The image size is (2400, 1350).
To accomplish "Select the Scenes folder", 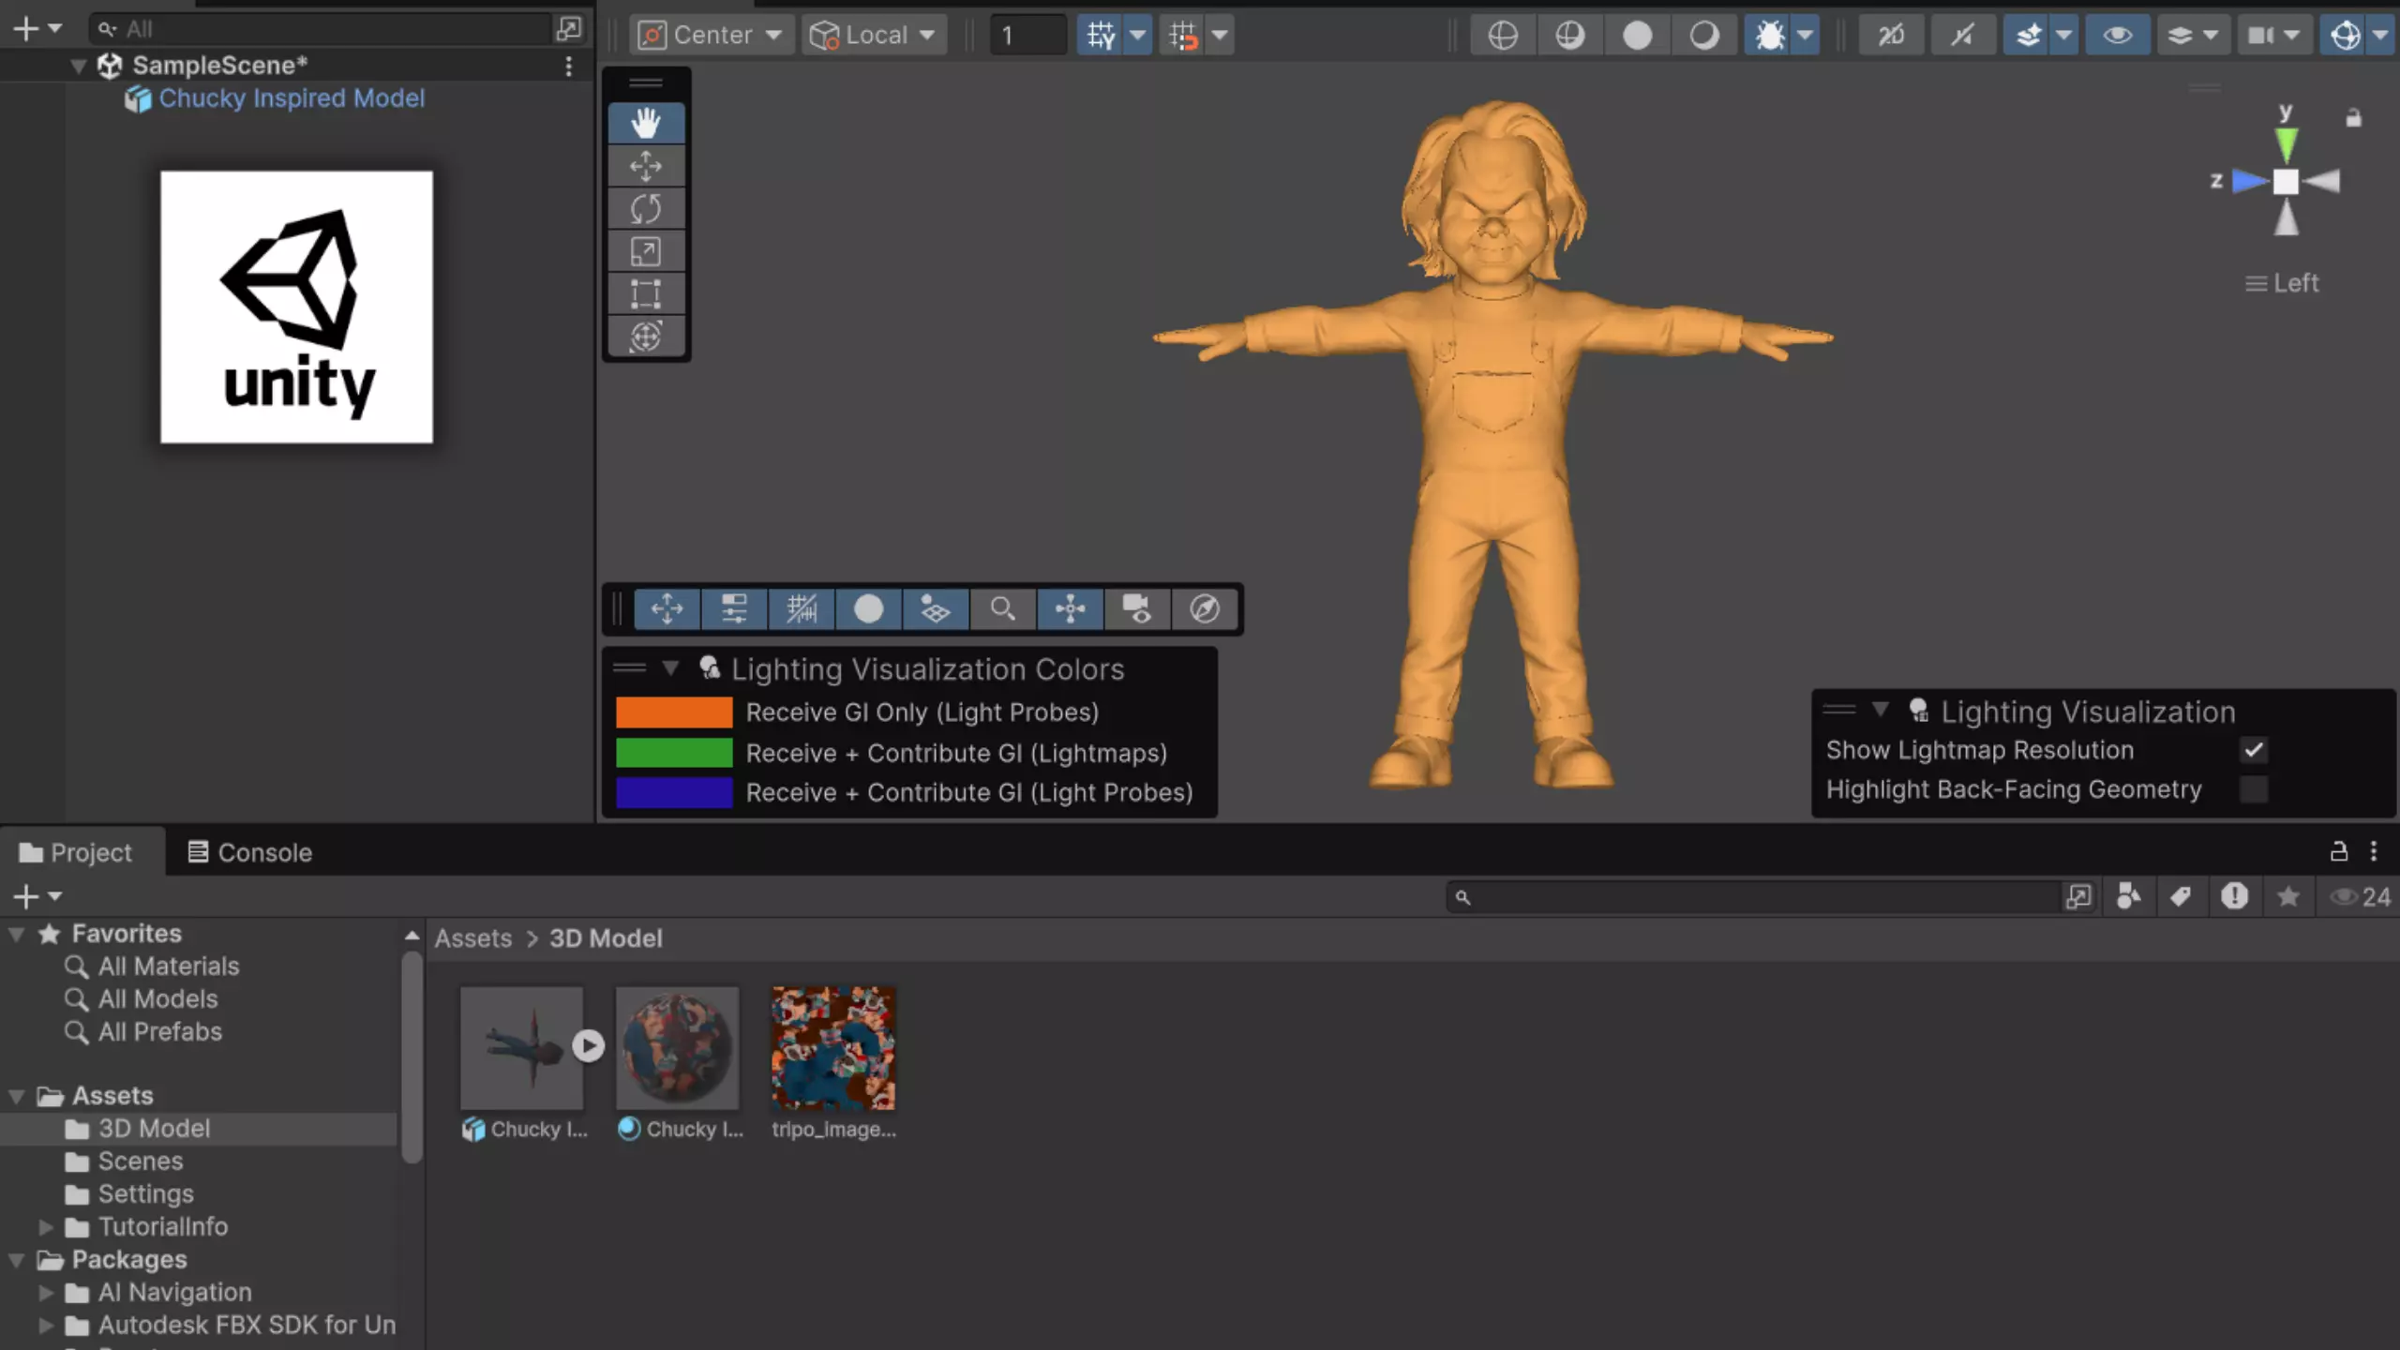I will point(141,1161).
